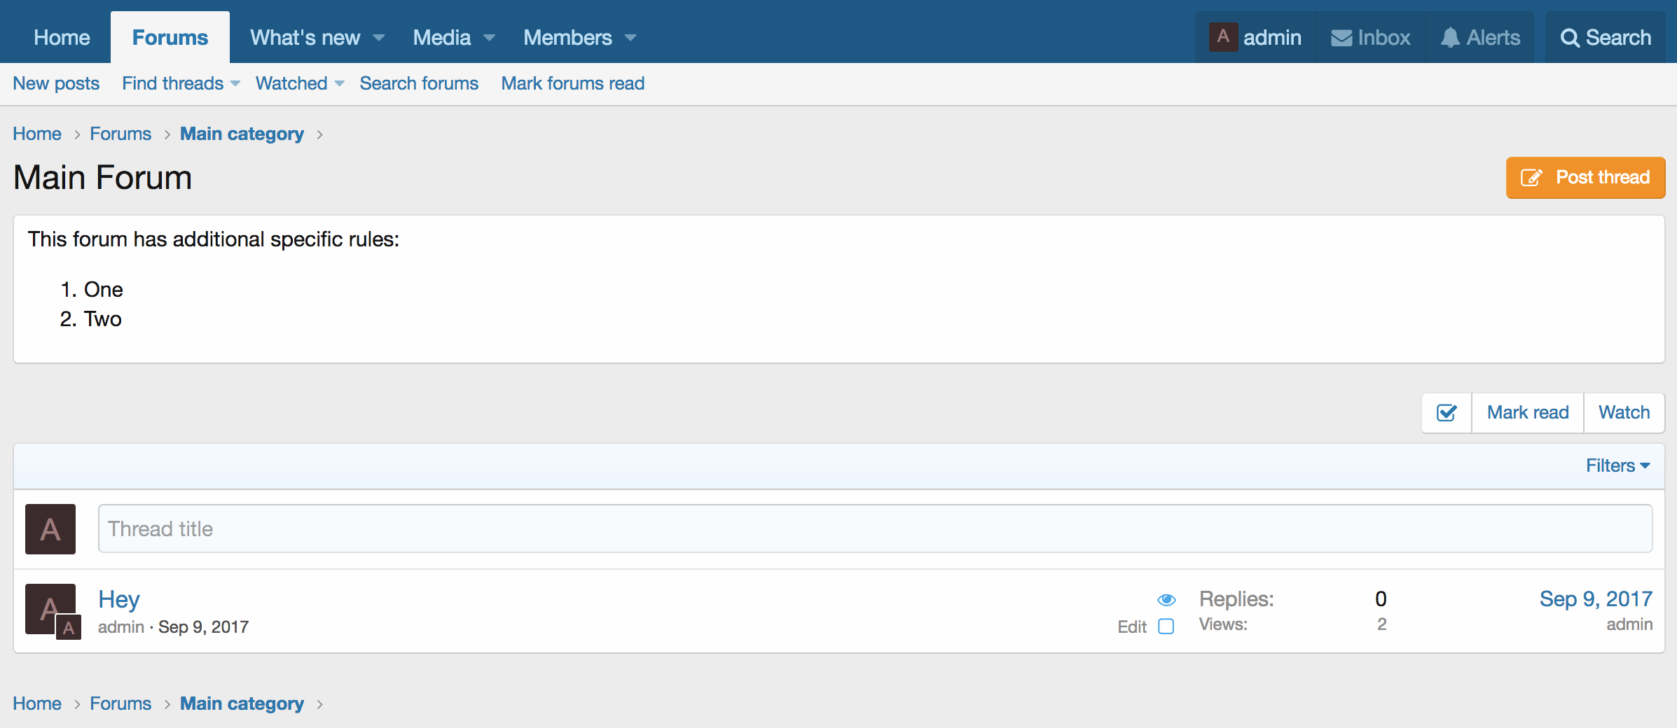Click the watched eye icon on Hey thread
The image size is (1677, 728).
(x=1166, y=600)
